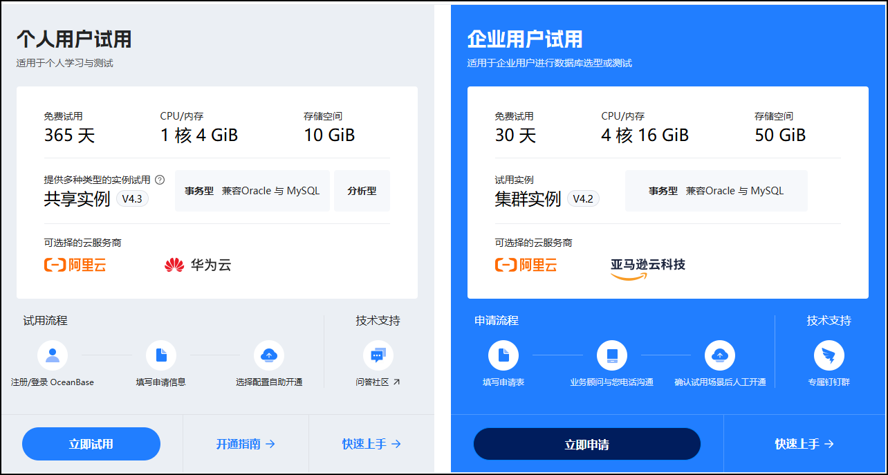
Task: Click the 填写申请信息 label
Action: tap(161, 382)
